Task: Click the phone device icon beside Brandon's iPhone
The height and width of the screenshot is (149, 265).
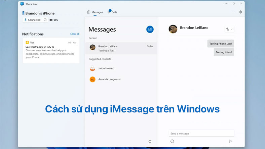Action: (23, 13)
